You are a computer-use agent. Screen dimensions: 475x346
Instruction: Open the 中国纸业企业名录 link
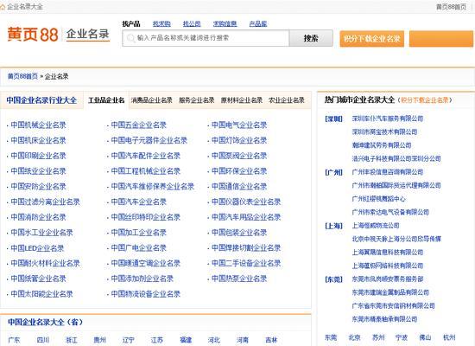point(38,171)
